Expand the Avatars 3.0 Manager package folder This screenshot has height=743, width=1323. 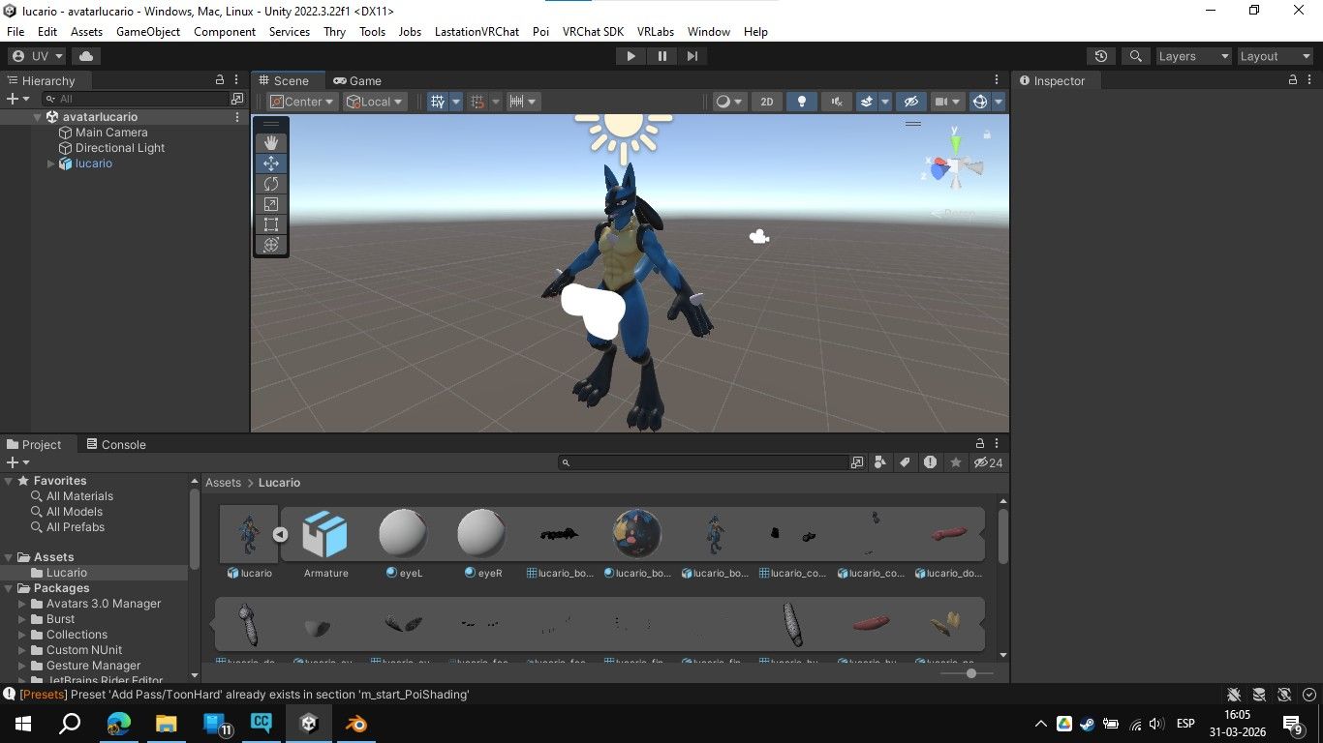(22, 604)
